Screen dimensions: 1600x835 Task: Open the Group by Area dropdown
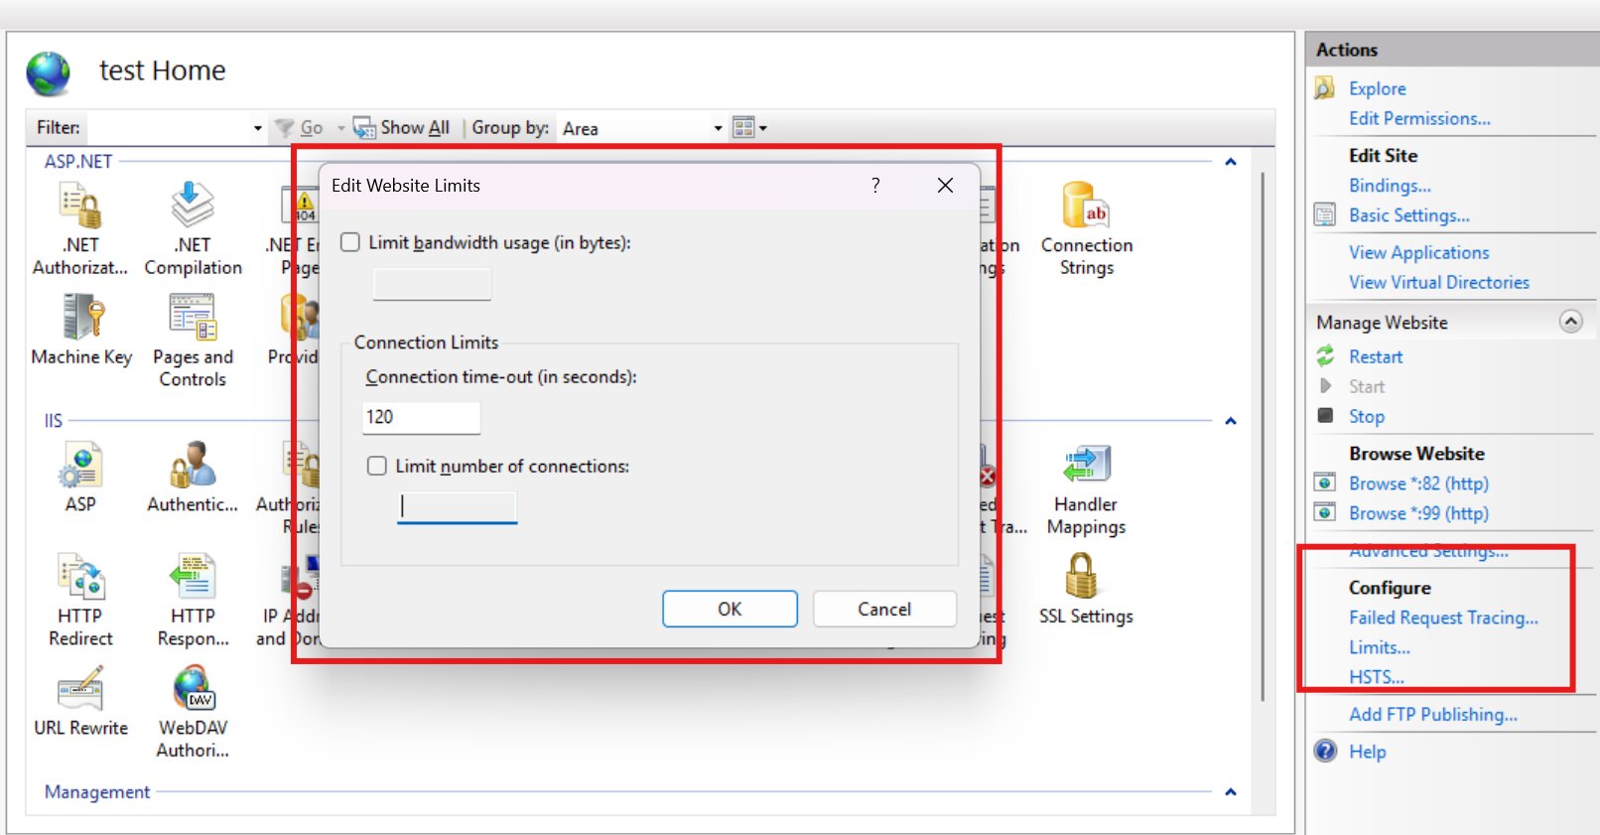pos(718,128)
